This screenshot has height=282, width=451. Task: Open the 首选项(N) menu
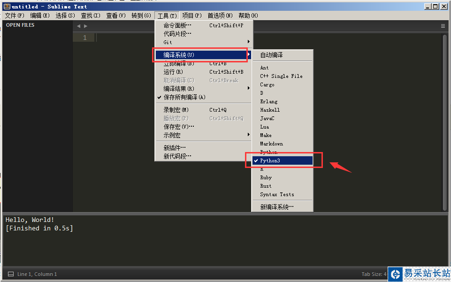coord(220,15)
